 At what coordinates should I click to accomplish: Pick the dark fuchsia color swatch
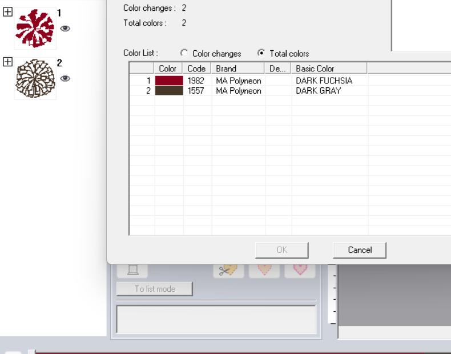tap(169, 81)
